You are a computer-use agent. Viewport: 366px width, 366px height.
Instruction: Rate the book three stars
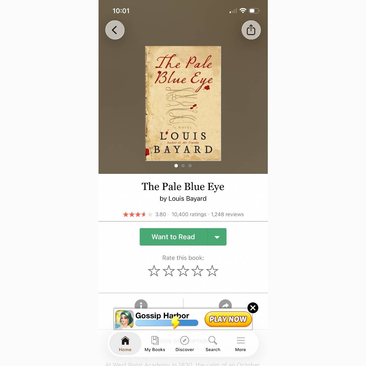point(183,271)
